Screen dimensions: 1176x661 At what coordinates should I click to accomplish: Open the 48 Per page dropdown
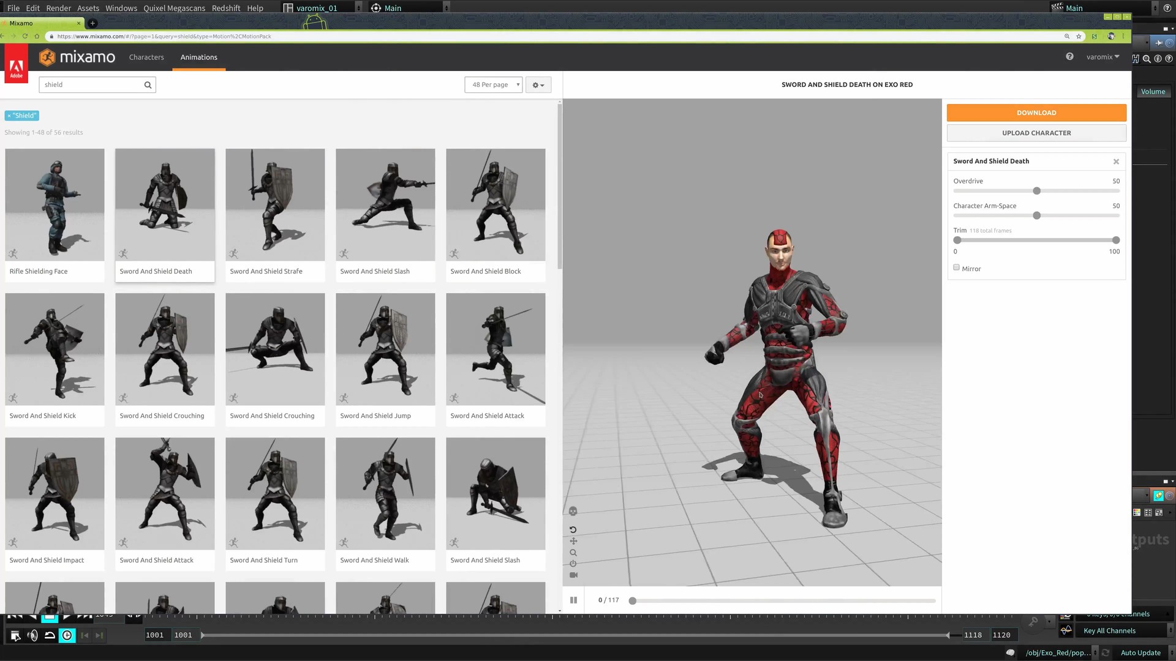click(x=493, y=84)
